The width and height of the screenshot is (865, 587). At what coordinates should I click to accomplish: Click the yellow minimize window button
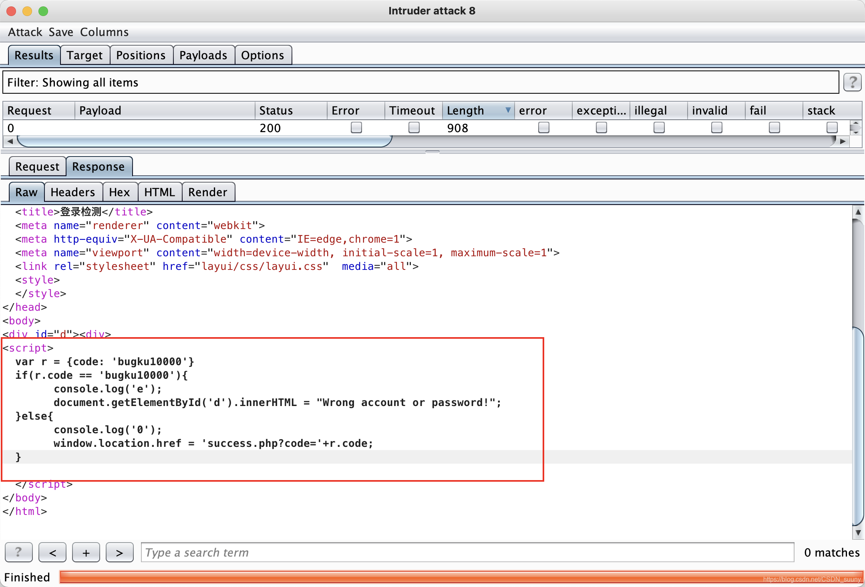(x=27, y=11)
